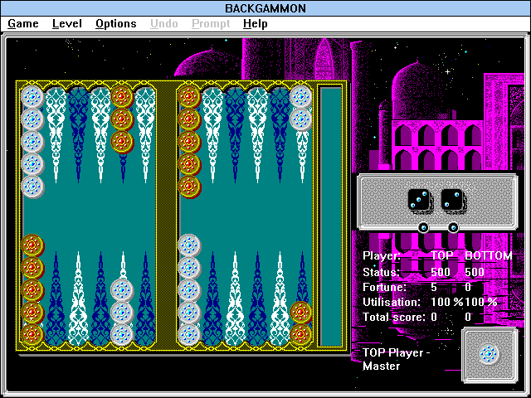531x398 pixels.
Task: Select the edge-most red checker in the lower-left five-stack
Action: coord(32,334)
